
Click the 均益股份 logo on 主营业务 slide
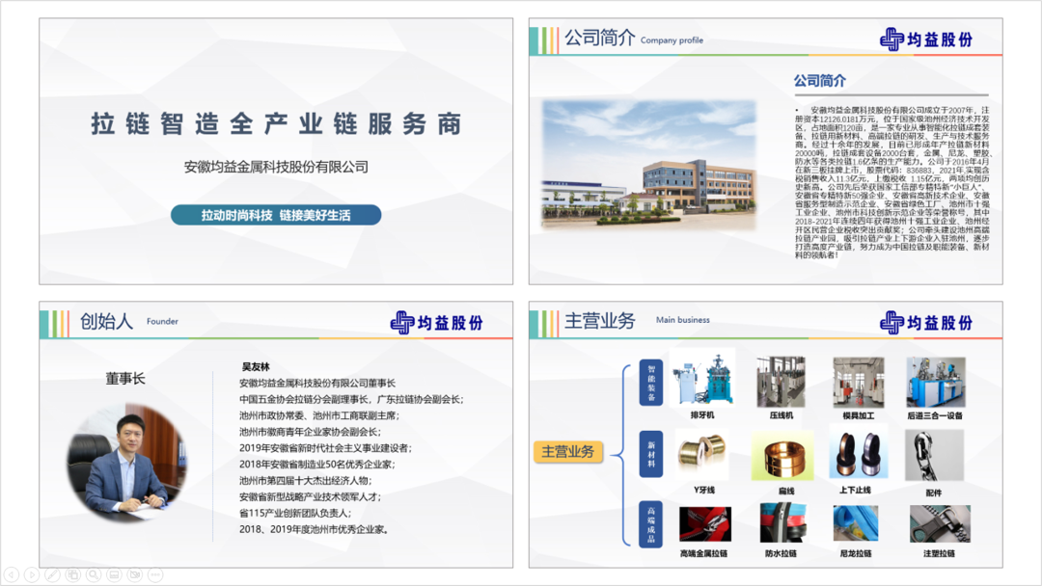[925, 323]
